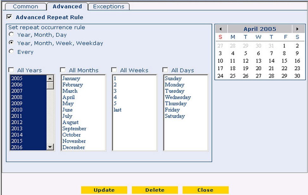The height and width of the screenshot is (195, 308).
Task: Enable the All Months checkbox
Action: [62, 70]
